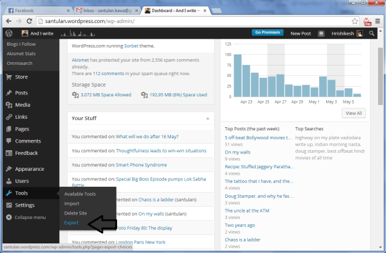Open 5 off-beat Bollywood movies top post
Viewport: 386px width, 253px height.
pos(258,137)
